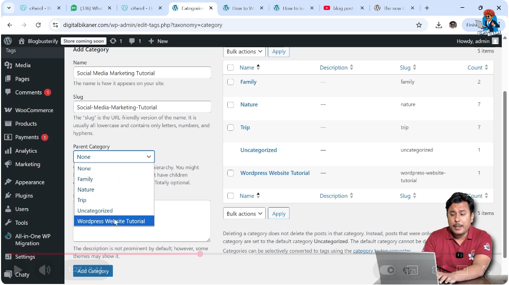Open Howdy, admin account menu
The image size is (509, 285).
click(477, 41)
